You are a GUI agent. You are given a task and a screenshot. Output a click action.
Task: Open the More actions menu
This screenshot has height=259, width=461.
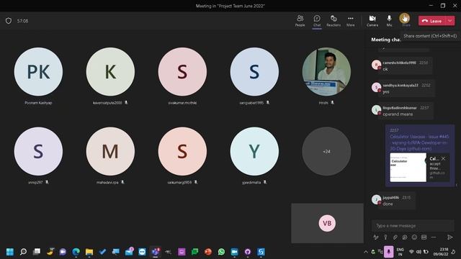click(351, 21)
